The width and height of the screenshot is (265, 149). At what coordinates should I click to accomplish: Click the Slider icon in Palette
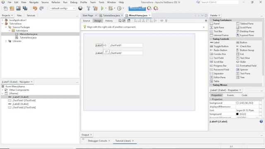point(238,62)
